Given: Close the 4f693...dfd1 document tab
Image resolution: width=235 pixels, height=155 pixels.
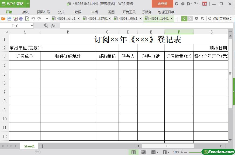Looking at the screenshot, I should 78,19.
